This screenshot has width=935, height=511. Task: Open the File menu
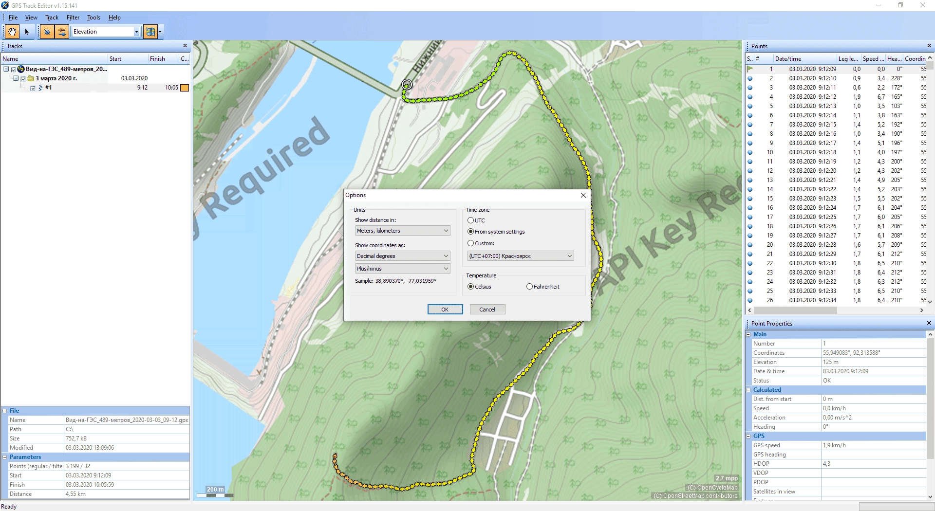pos(13,18)
